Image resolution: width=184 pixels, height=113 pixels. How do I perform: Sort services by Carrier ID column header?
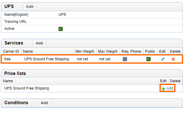pyautogui.click(x=11, y=51)
